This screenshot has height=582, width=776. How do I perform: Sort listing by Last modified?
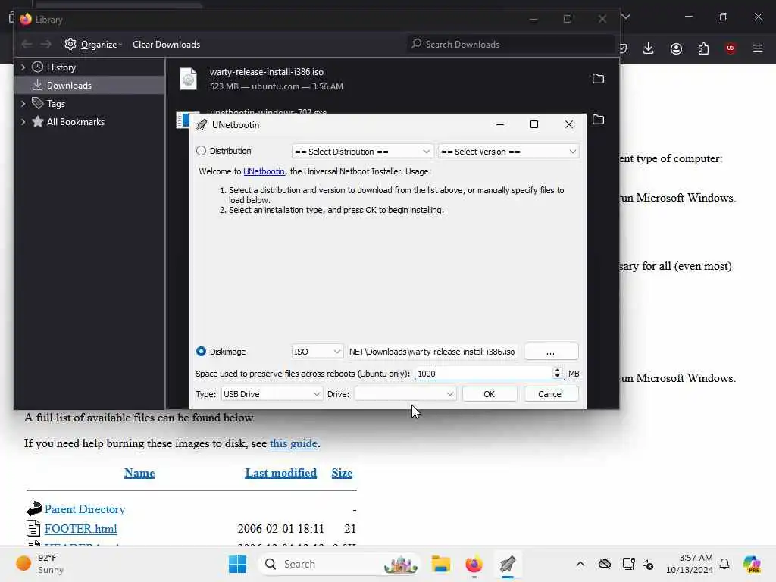[280, 473]
